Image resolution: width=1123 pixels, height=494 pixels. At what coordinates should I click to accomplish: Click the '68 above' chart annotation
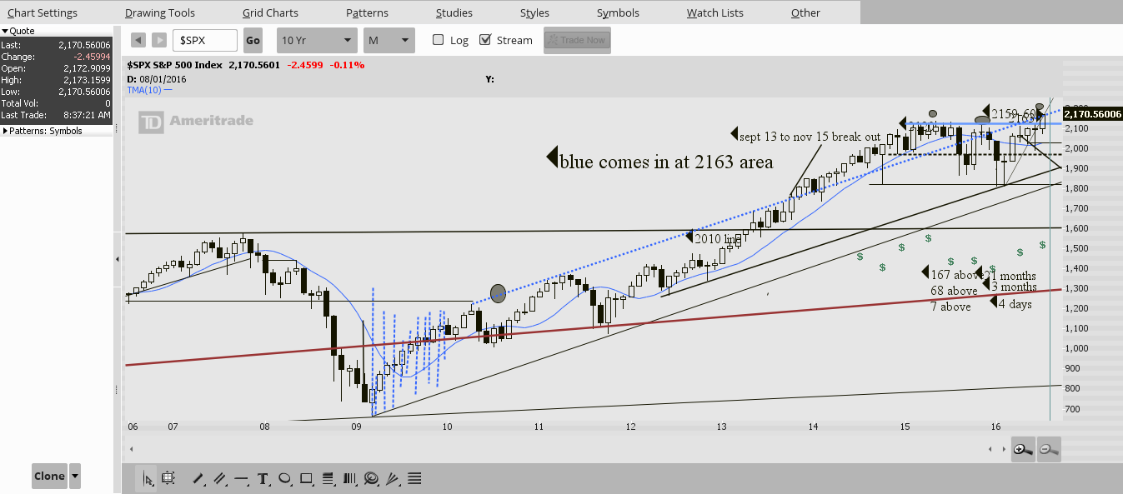(x=954, y=291)
